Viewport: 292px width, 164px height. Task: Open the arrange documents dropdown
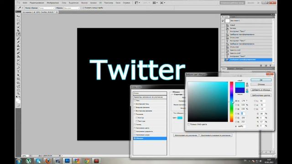click(155, 3)
